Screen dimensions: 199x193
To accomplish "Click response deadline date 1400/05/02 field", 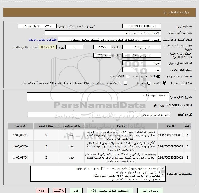I will pyautogui.click(x=142, y=47).
